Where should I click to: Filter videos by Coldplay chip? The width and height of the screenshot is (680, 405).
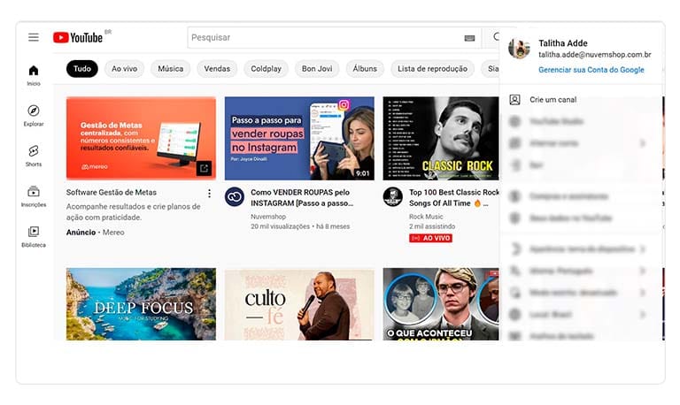266,68
